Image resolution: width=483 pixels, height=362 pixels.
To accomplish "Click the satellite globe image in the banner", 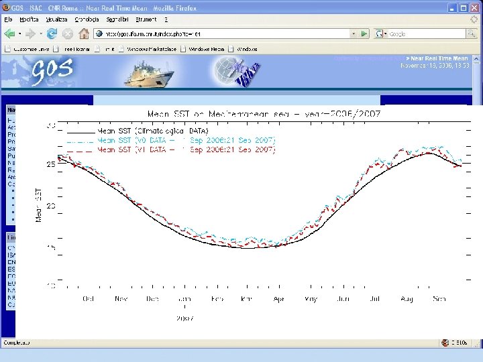I will (237, 72).
